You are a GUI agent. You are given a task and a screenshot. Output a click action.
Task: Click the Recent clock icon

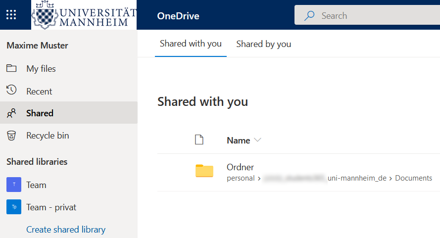pos(11,90)
